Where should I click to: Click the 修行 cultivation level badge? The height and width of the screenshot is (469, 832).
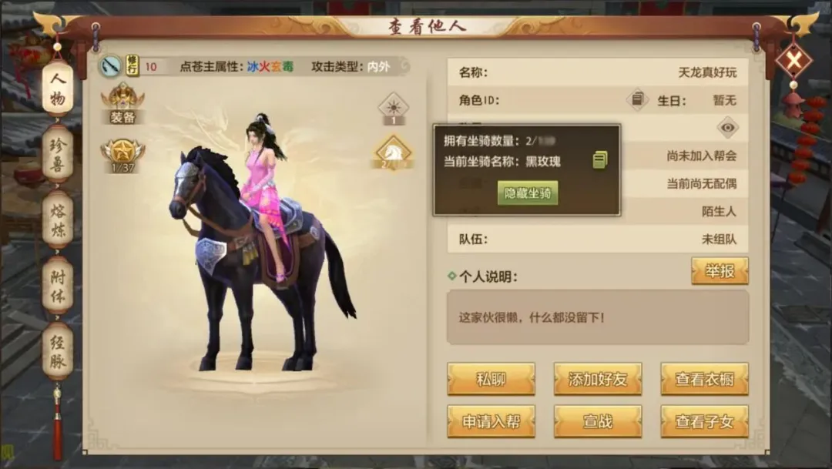133,66
